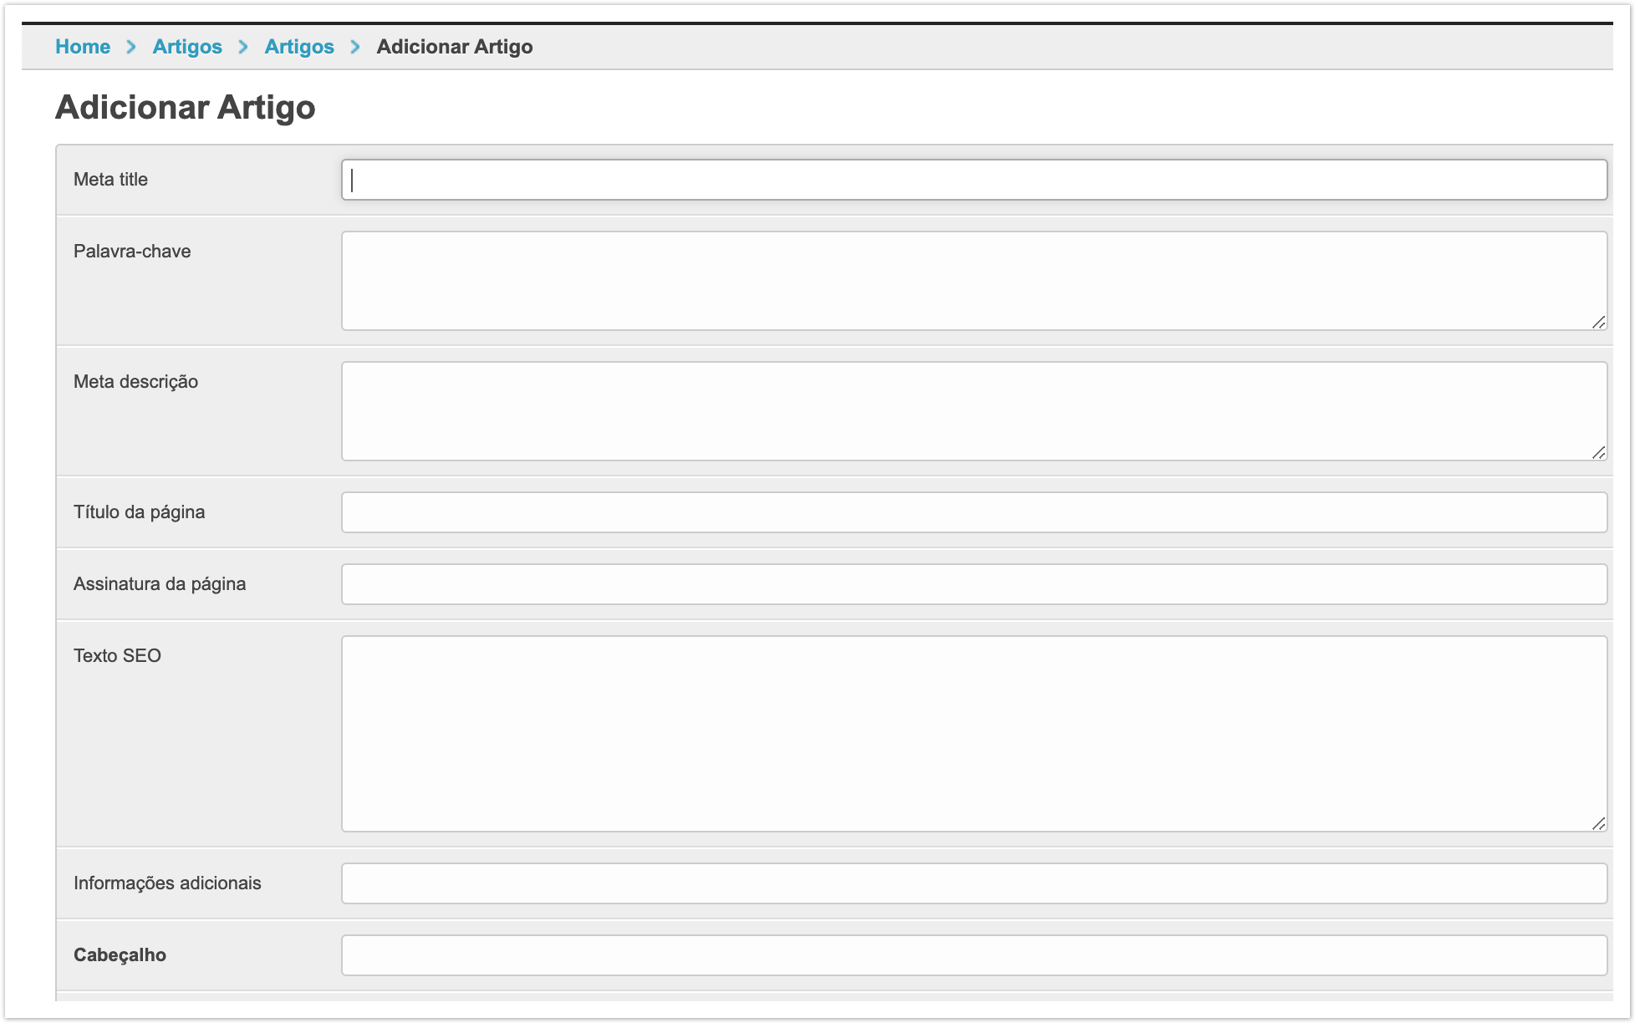The height and width of the screenshot is (1023, 1635).
Task: Click the Informações adicionais label
Action: pos(167,883)
